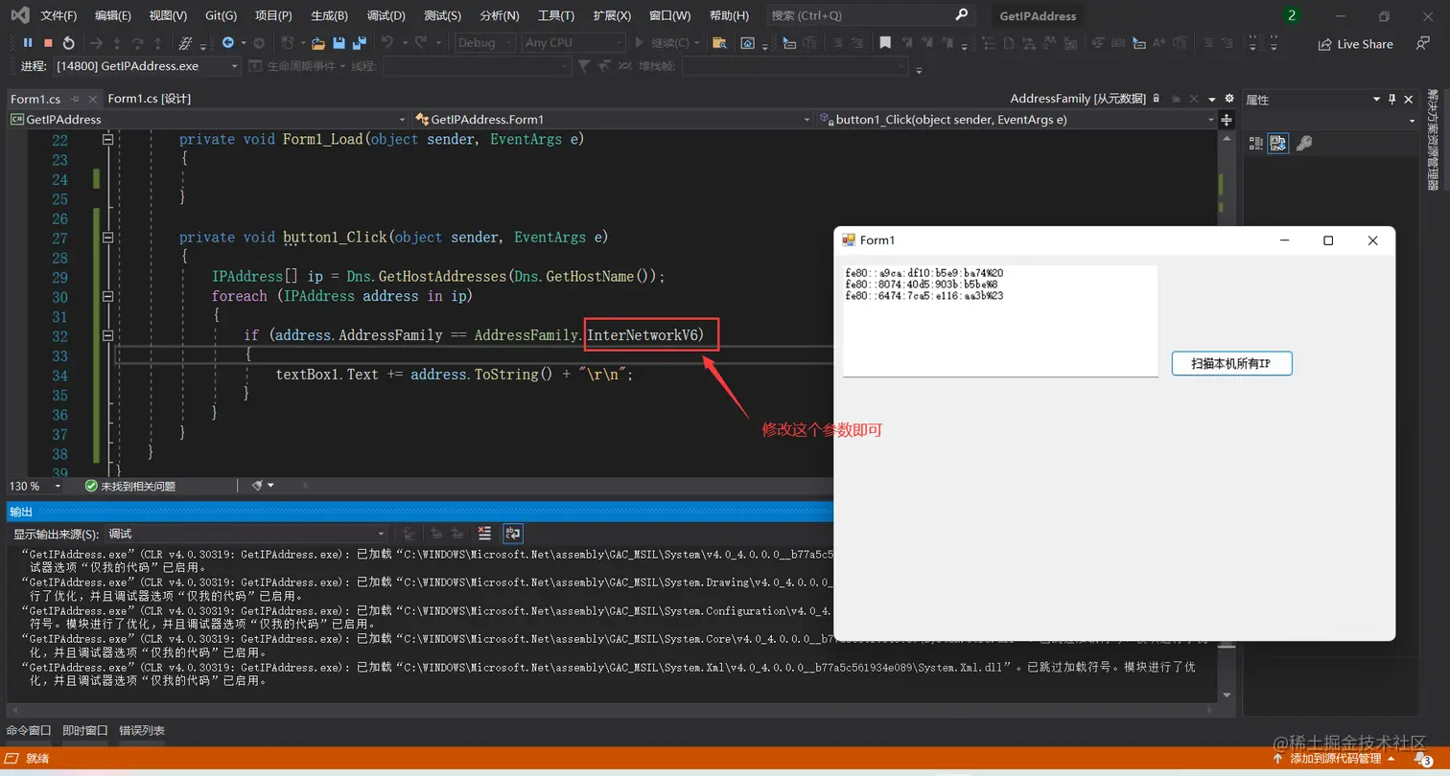Viewport: 1450px width, 776px height.
Task: Open properties wrench icon in Properties panel
Action: [x=1303, y=144]
